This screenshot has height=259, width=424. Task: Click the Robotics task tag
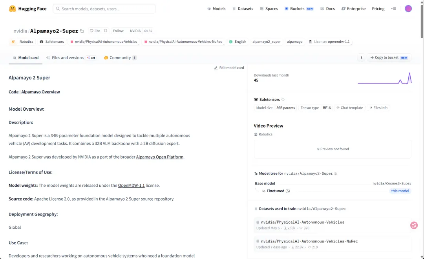click(x=22, y=42)
